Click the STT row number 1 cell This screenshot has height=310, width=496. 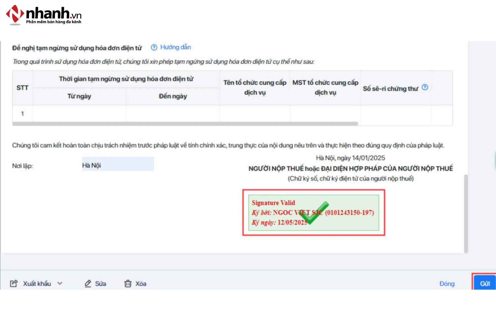point(22,114)
